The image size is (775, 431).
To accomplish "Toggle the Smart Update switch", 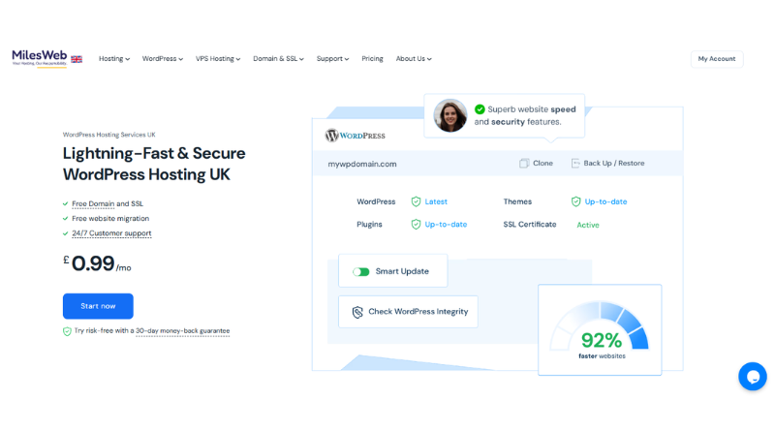I will (x=360, y=272).
